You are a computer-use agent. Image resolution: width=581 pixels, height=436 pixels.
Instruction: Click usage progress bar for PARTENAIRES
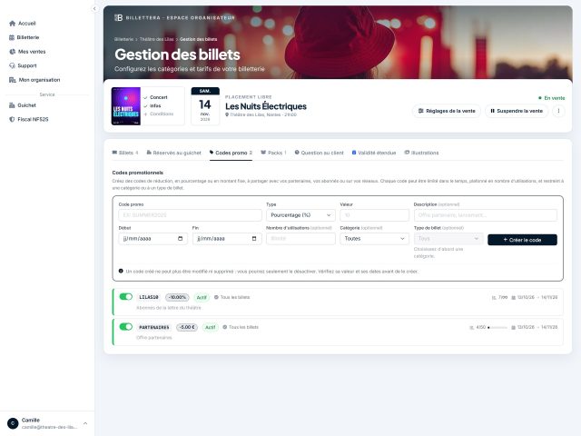click(x=497, y=328)
